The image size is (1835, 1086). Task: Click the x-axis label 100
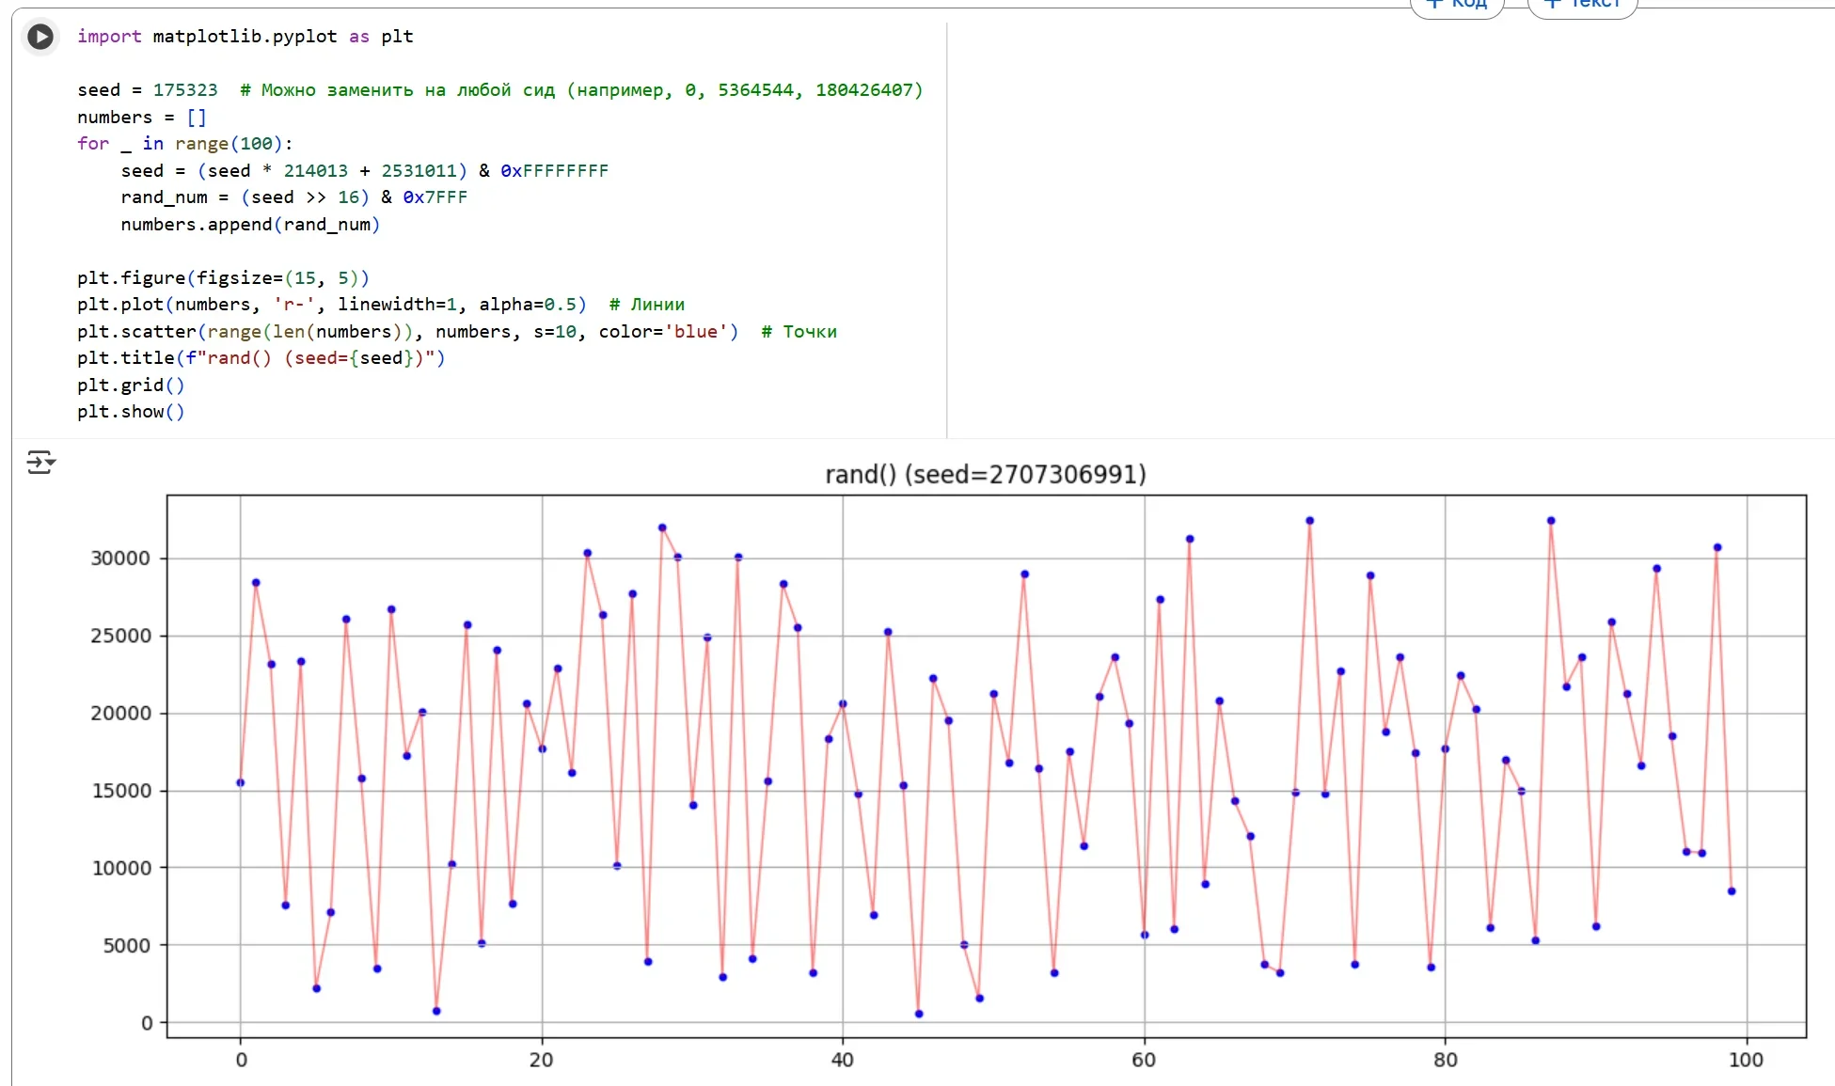(1746, 1060)
